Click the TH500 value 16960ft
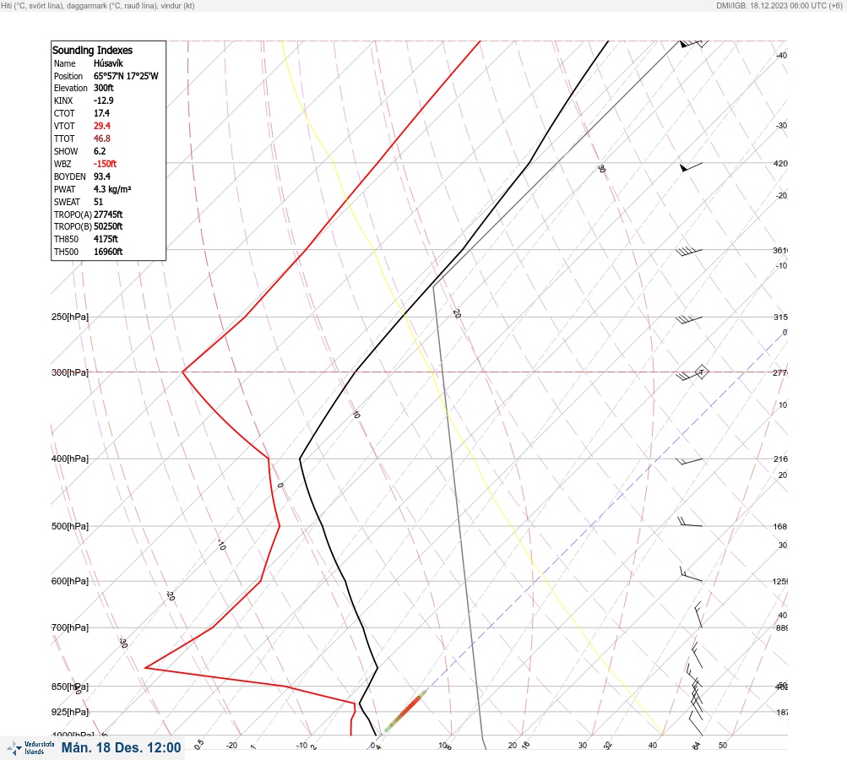Screen dimensions: 847x760 tap(108, 252)
